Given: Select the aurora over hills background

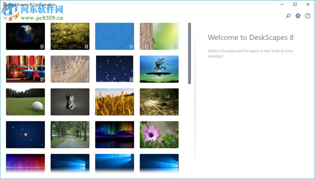Looking at the screenshot, I should pos(115,135).
